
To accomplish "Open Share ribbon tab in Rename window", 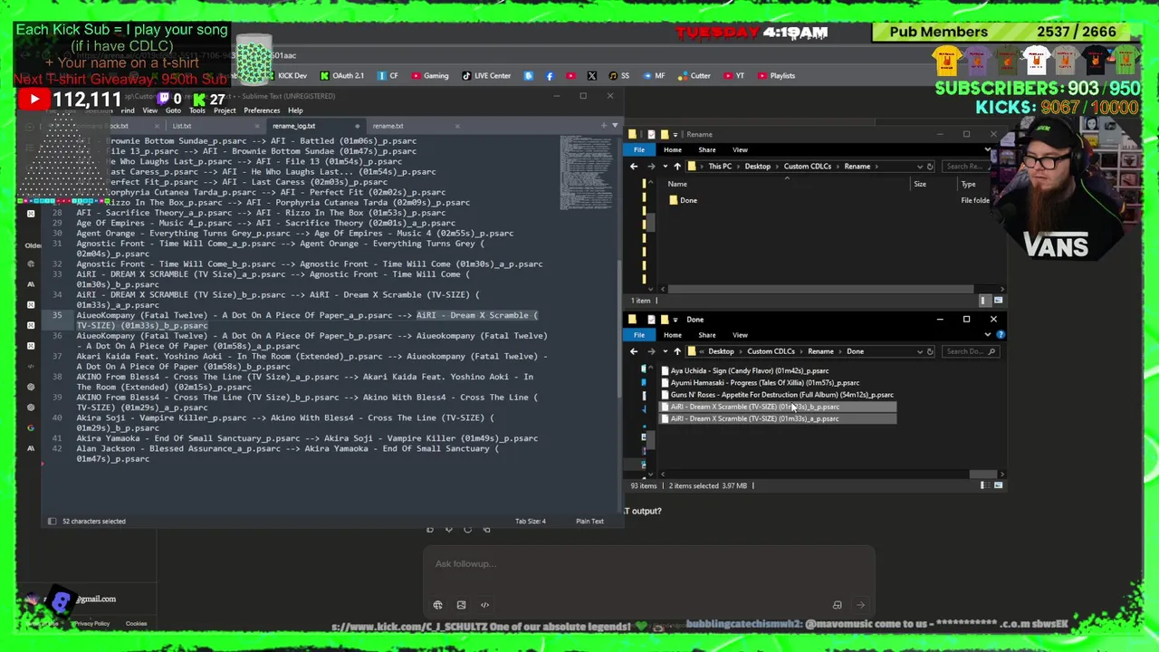I will (706, 150).
